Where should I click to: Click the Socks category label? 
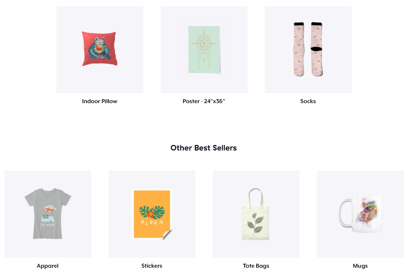pyautogui.click(x=308, y=101)
